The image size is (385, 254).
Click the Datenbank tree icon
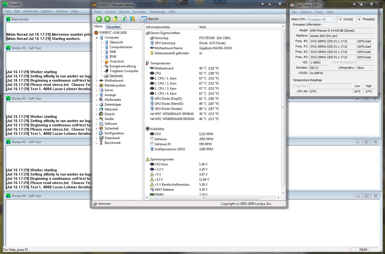pos(101,138)
